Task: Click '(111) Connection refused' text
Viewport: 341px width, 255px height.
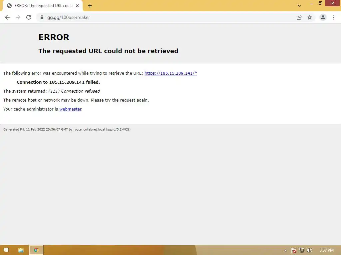Action: [x=74, y=91]
